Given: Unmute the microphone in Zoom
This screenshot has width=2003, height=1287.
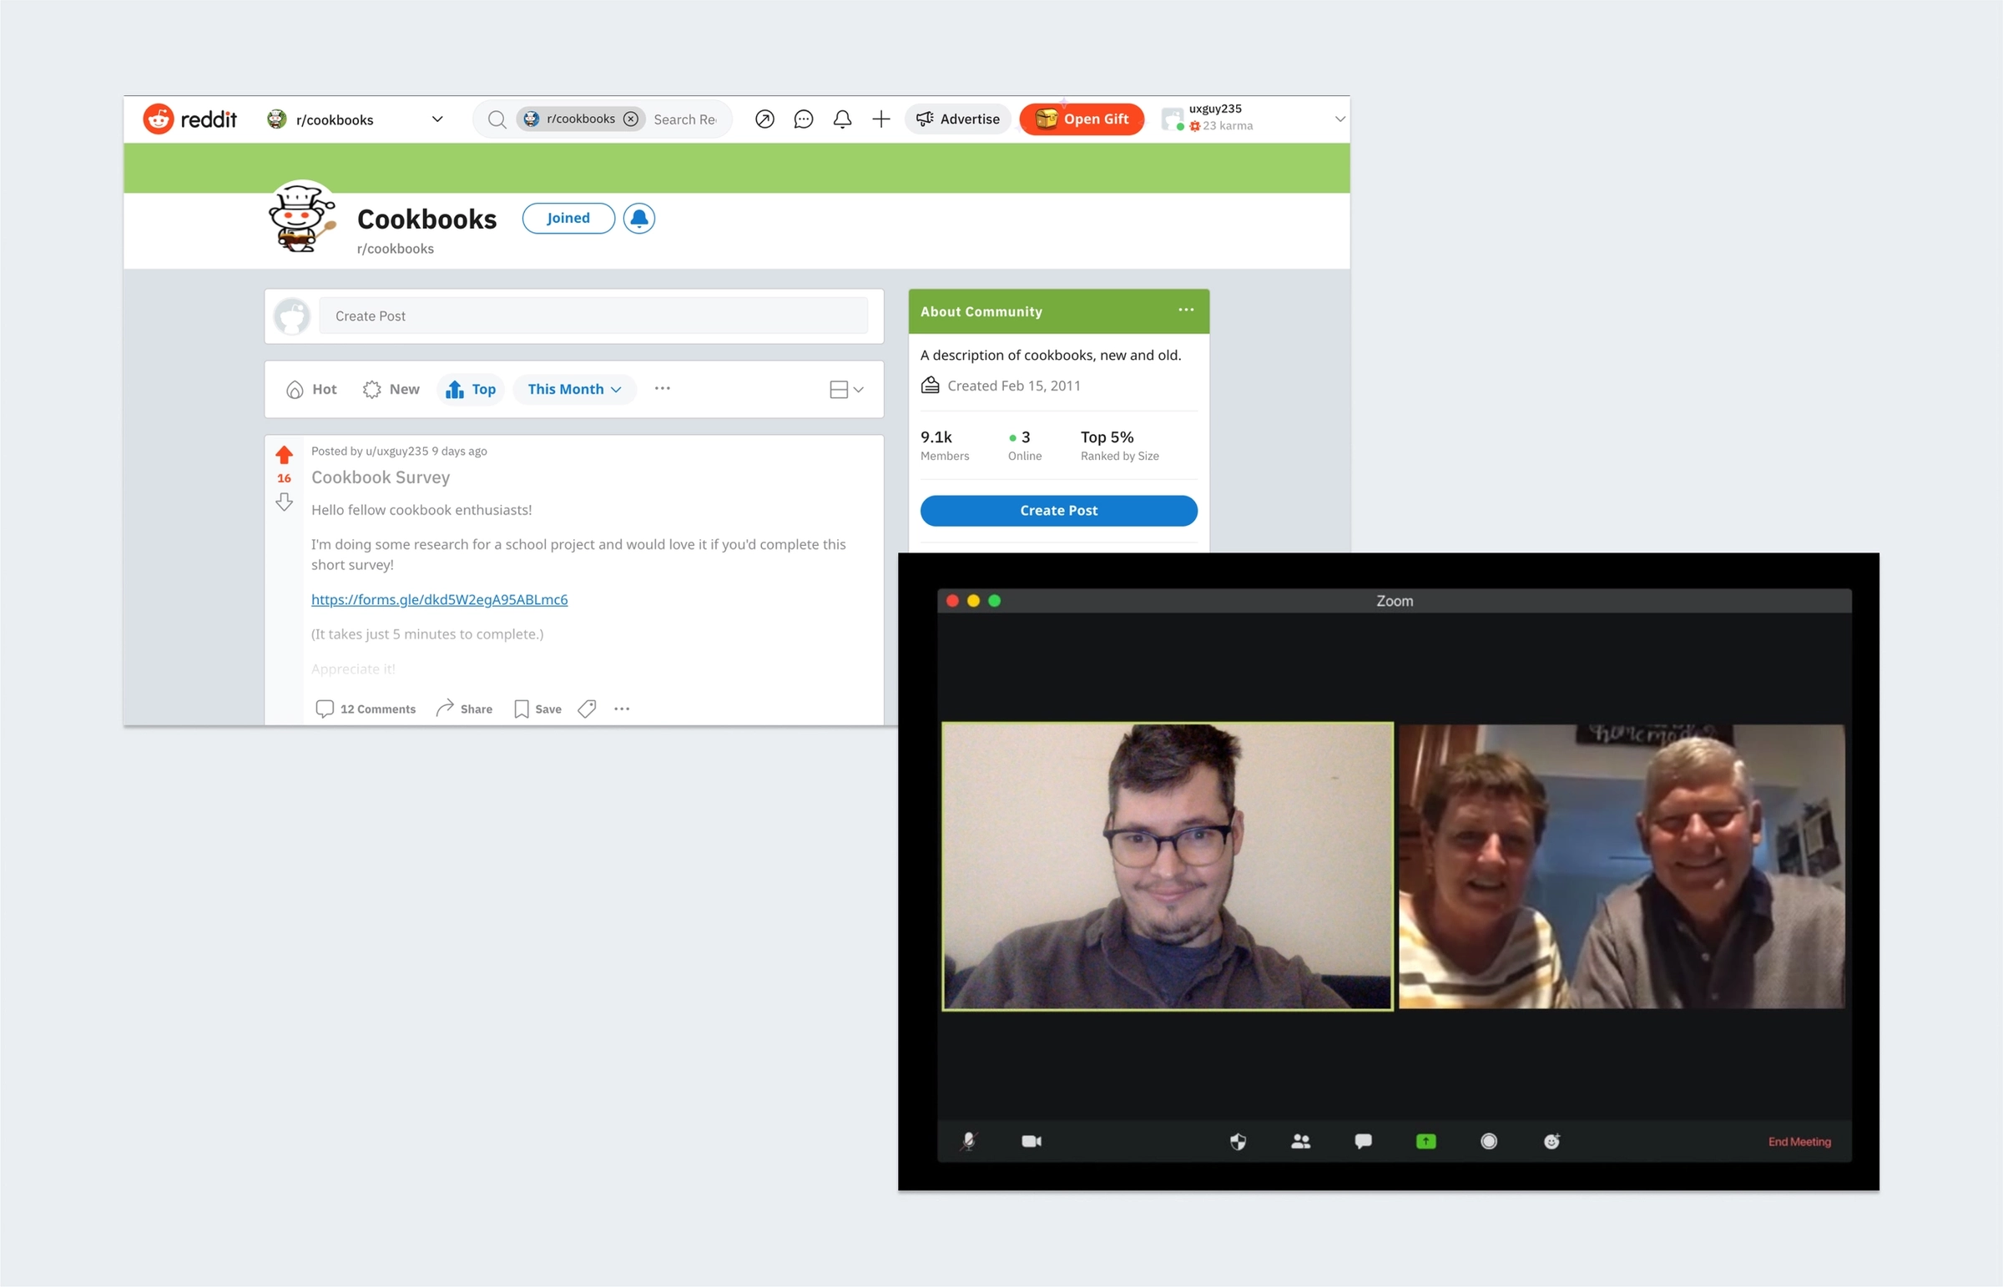Looking at the screenshot, I should (968, 1142).
